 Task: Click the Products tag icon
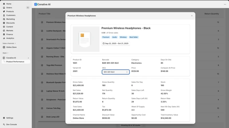4,11
